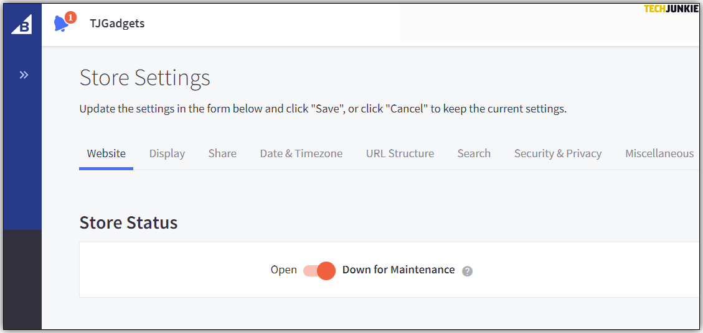
Task: Switch to the Website tab
Action: [x=106, y=153]
